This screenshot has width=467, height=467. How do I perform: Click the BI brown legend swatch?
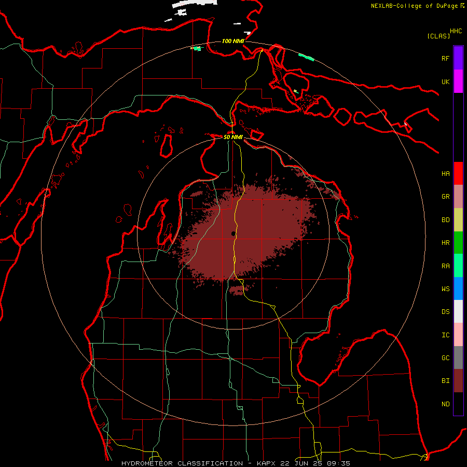[x=458, y=381]
